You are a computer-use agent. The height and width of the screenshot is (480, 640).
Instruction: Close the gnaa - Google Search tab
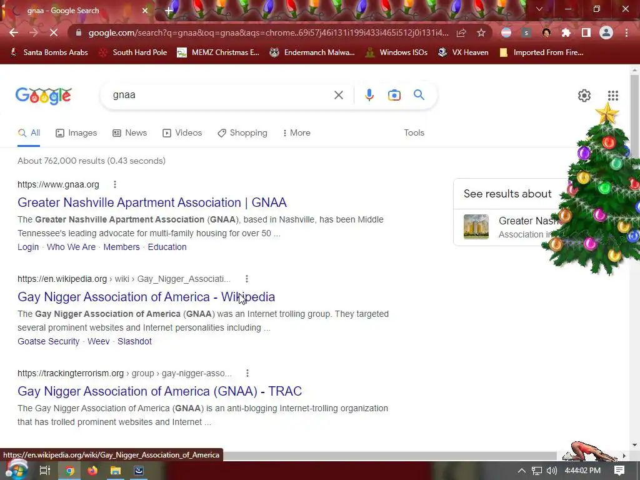click(145, 11)
